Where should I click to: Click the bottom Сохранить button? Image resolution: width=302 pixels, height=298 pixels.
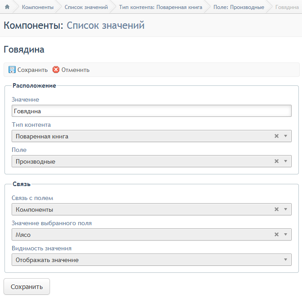[27, 287]
